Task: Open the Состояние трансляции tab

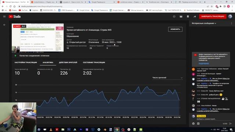Action: (x=94, y=63)
